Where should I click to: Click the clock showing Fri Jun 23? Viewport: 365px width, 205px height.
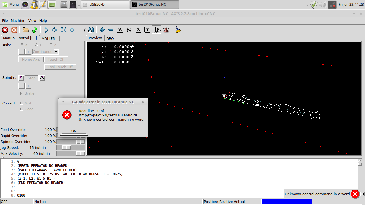click(351, 5)
